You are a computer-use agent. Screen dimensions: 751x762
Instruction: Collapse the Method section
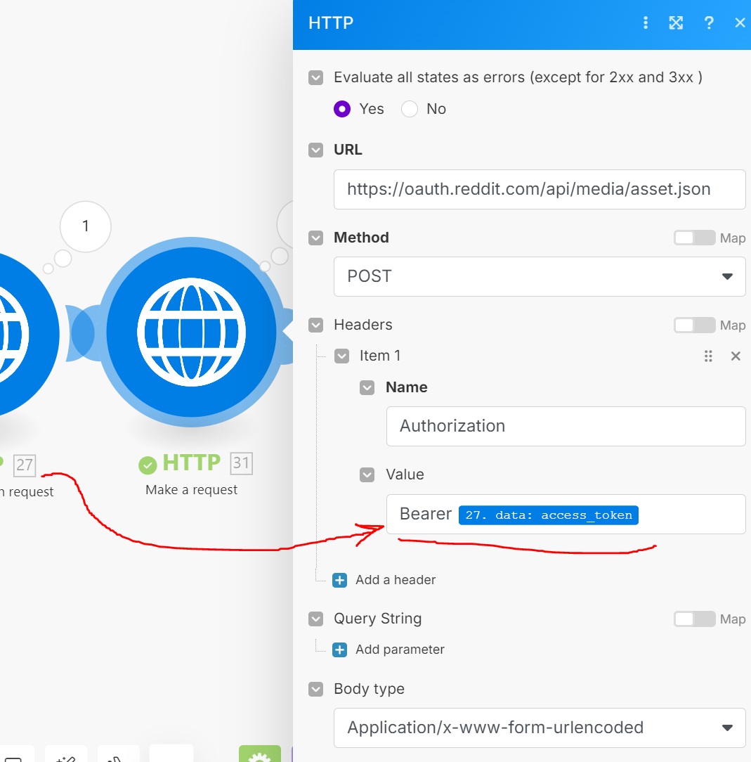[x=315, y=238]
